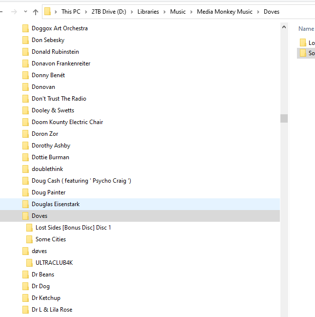
Task: Select the Doves folder in the tree
Action: tap(39, 216)
